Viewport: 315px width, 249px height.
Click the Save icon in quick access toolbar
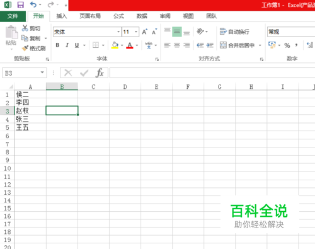coord(20,4)
